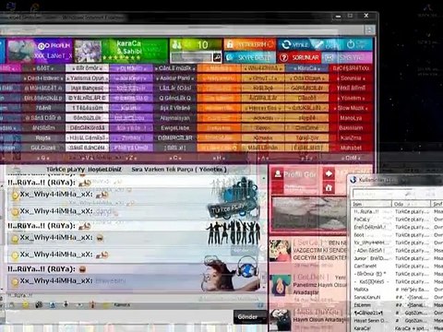Open the Asklar Pansi room
443x332 pixels.
(174, 78)
